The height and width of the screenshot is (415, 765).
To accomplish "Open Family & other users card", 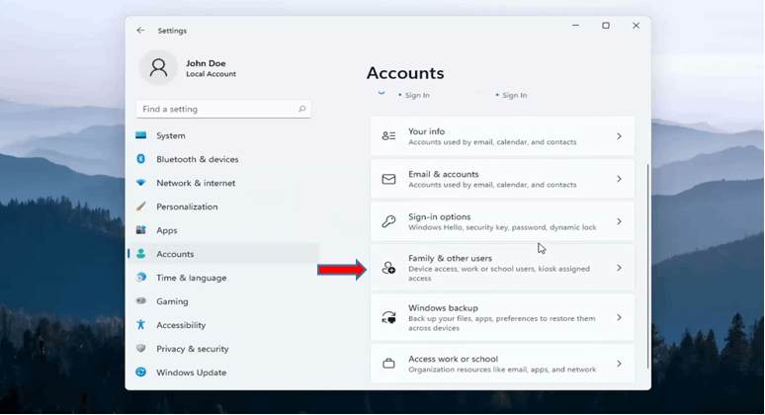I will 502,268.
